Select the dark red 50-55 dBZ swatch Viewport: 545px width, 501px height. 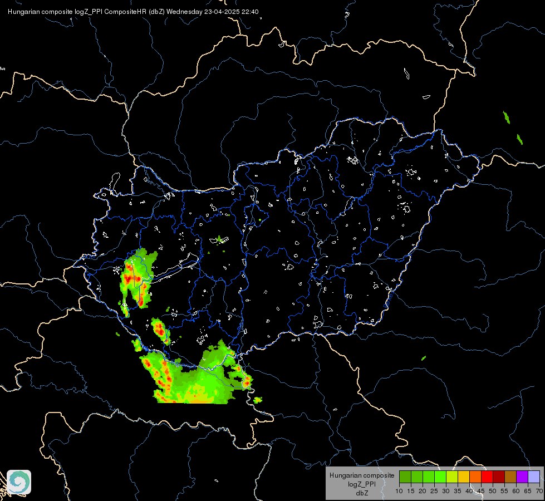(498, 477)
